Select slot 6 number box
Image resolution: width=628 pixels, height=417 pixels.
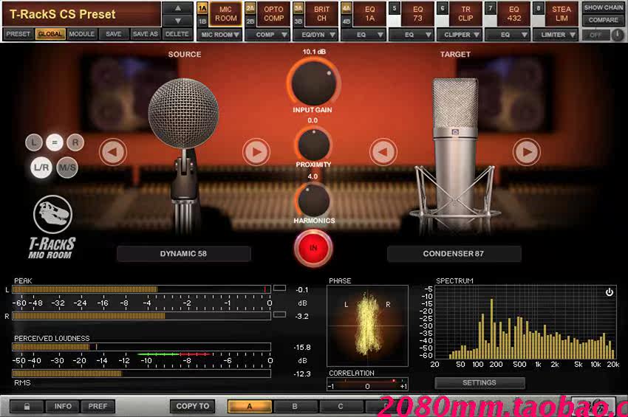click(x=443, y=8)
